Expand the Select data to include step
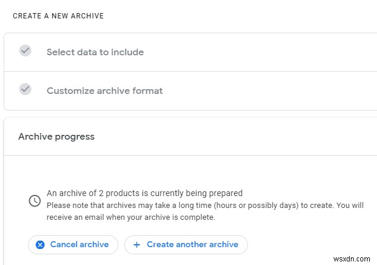Image resolution: width=377 pixels, height=265 pixels. [95, 52]
